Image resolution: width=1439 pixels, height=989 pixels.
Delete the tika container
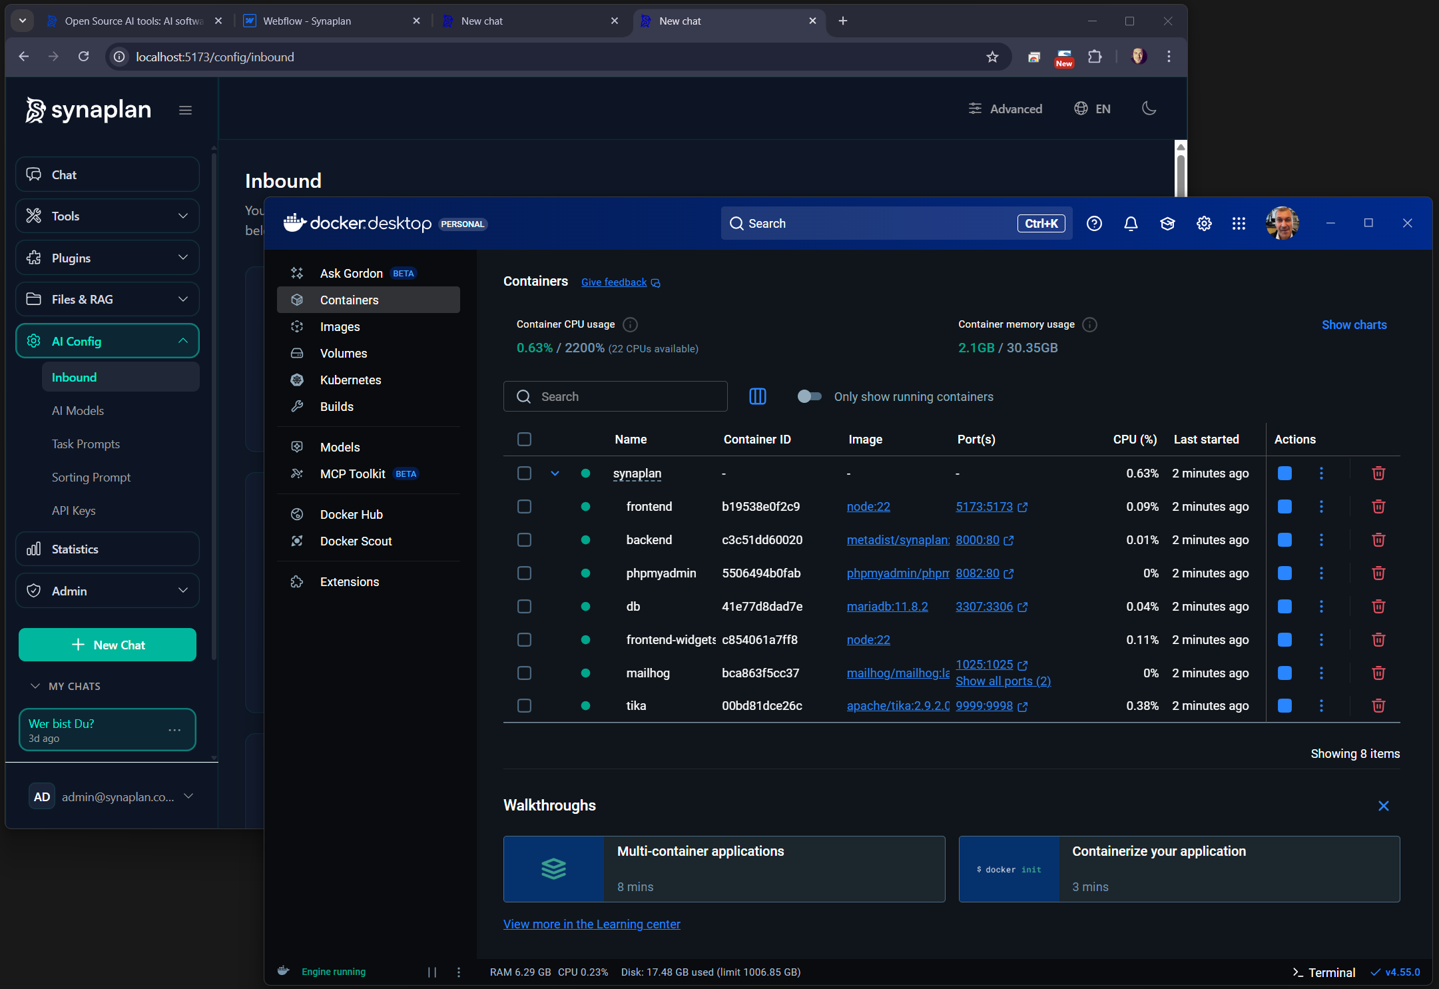(1378, 706)
